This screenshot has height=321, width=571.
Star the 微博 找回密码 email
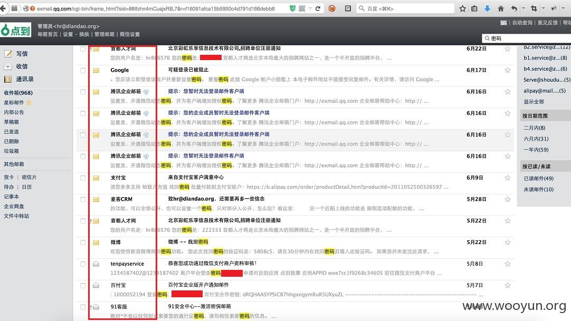(507, 242)
